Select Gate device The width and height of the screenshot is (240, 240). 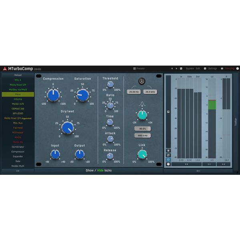18,161
